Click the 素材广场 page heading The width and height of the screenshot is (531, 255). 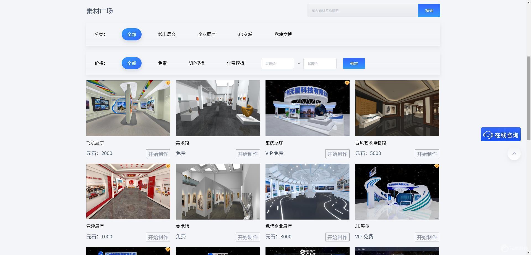(100, 11)
